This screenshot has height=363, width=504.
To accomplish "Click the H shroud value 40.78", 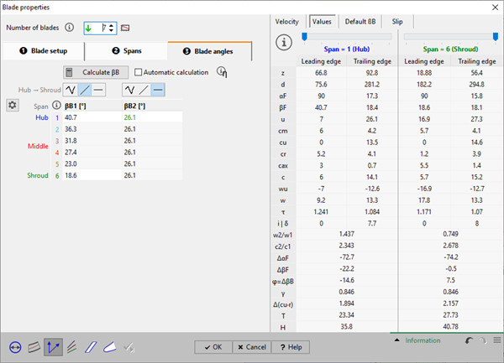I will pos(450,327).
